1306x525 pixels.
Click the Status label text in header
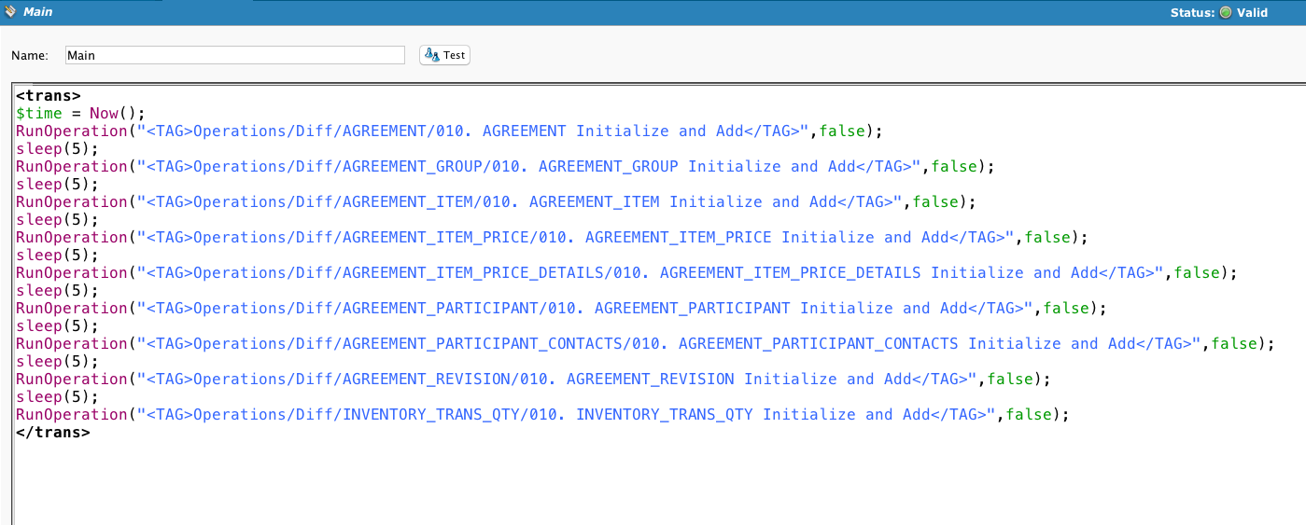(x=1192, y=13)
